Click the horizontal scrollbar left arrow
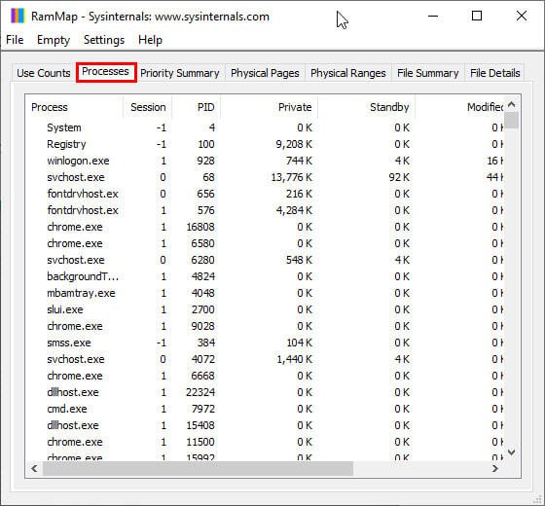545x506 pixels. pos(34,468)
